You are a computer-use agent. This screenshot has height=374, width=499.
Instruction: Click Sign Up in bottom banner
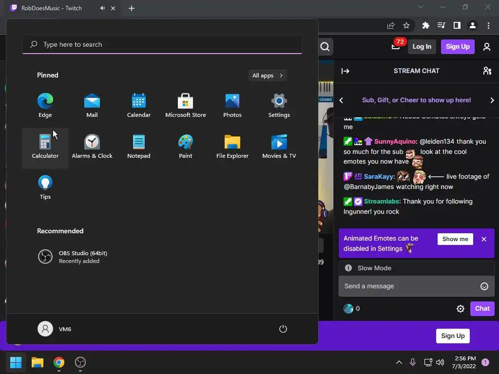453,336
